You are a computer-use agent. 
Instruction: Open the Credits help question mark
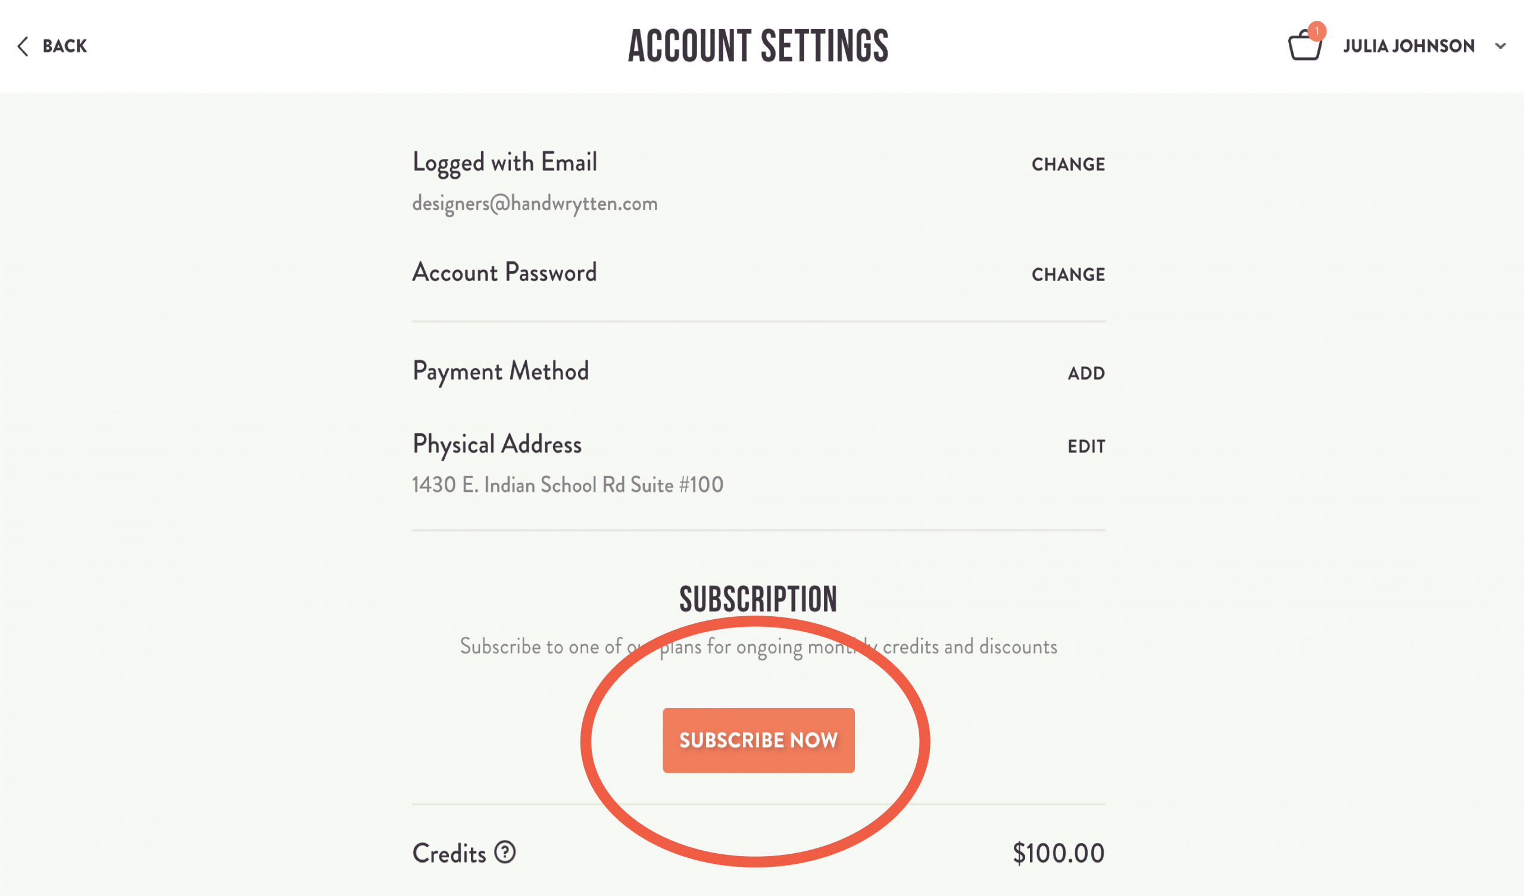tap(504, 853)
